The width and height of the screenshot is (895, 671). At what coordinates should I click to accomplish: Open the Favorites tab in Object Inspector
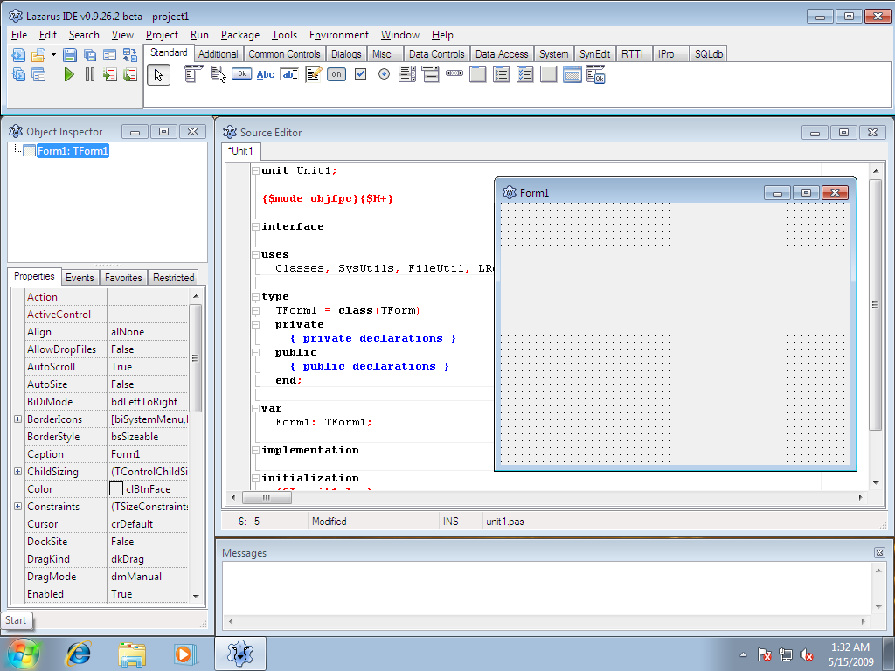123,277
